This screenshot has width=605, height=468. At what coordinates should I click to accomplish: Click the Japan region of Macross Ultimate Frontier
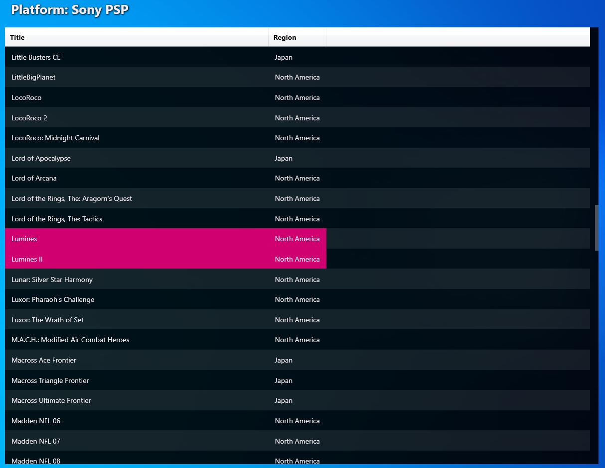pos(284,400)
